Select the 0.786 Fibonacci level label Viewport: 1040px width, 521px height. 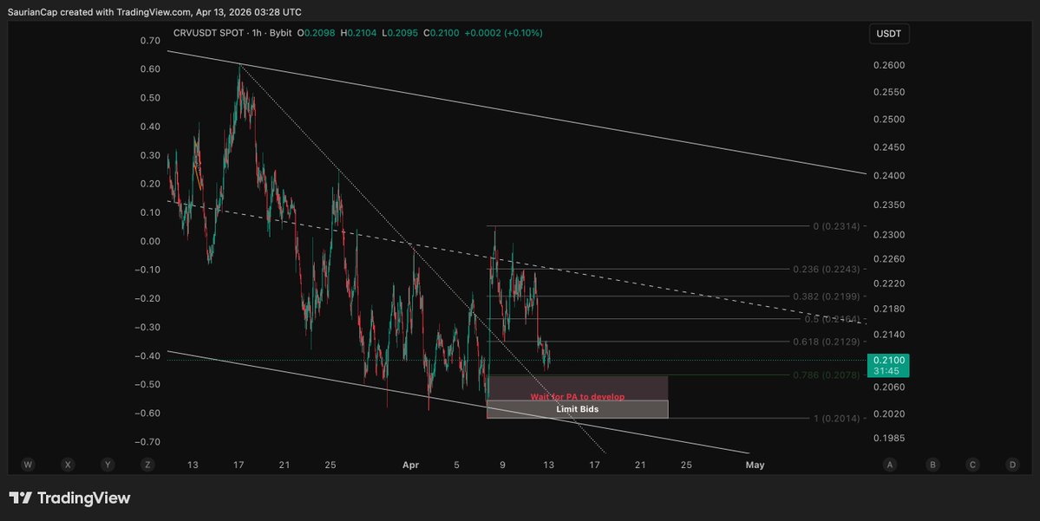coord(827,374)
